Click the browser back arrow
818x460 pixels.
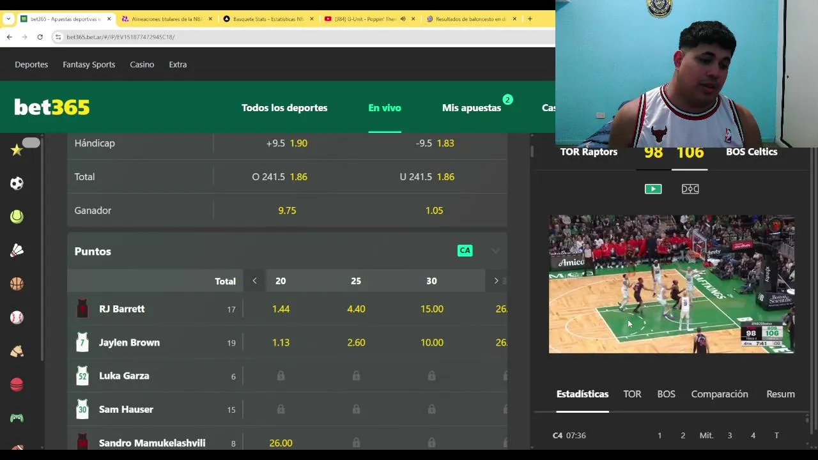click(x=9, y=37)
